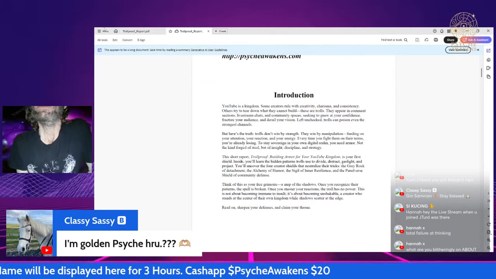This screenshot has height=279, width=496.
Task: Click the Create button in the tab bar
Action: [x=220, y=31]
